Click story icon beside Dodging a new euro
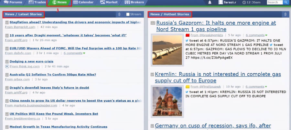 click(7, 62)
